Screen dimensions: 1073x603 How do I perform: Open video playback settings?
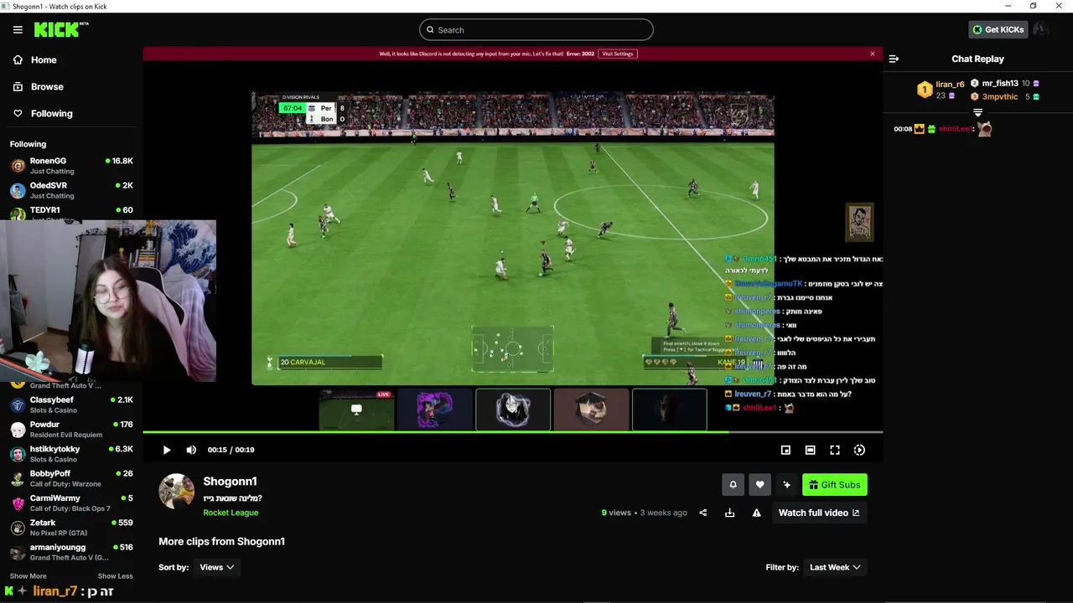pos(859,450)
